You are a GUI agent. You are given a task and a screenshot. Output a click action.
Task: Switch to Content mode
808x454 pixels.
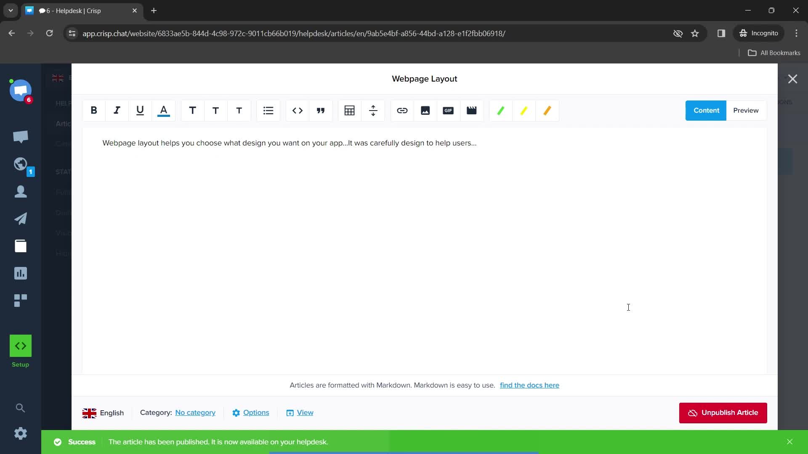[x=706, y=110]
